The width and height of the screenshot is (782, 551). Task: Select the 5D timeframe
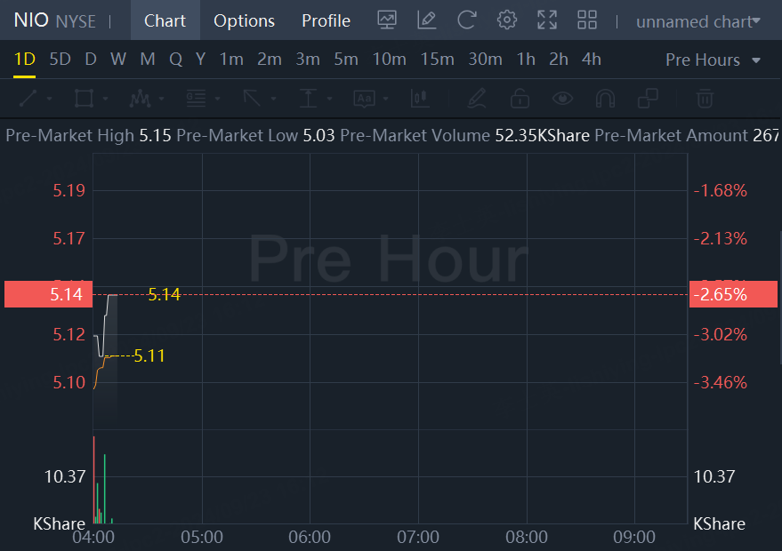click(60, 60)
